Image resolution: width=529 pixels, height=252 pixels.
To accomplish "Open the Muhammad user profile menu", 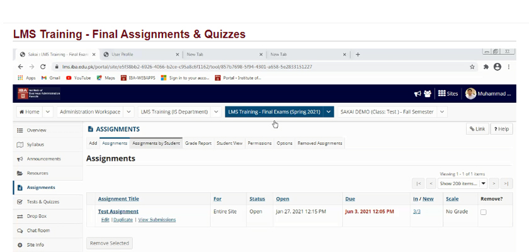I will click(x=488, y=94).
